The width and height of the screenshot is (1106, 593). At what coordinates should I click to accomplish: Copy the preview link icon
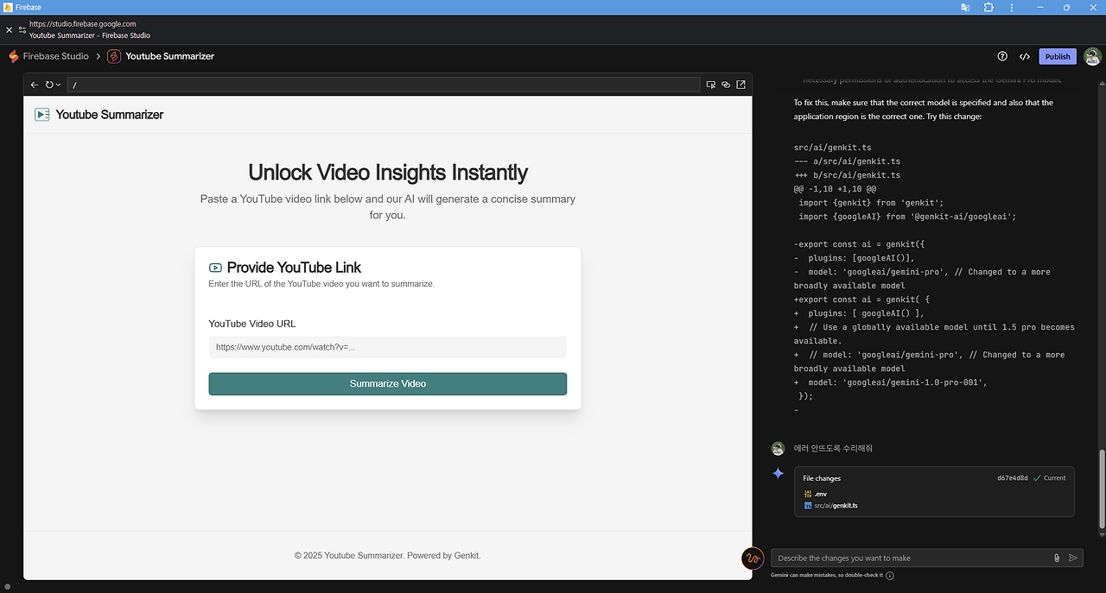[x=726, y=85]
